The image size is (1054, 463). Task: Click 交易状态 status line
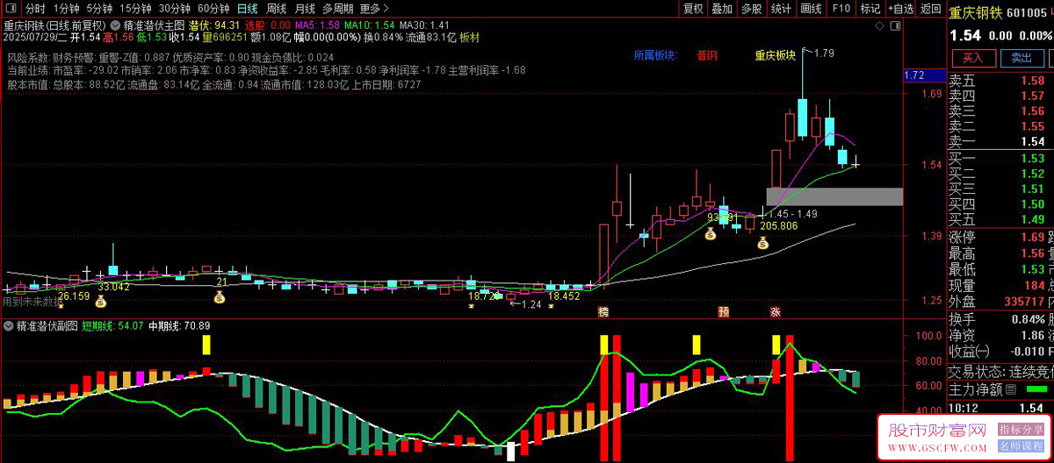tap(1000, 371)
